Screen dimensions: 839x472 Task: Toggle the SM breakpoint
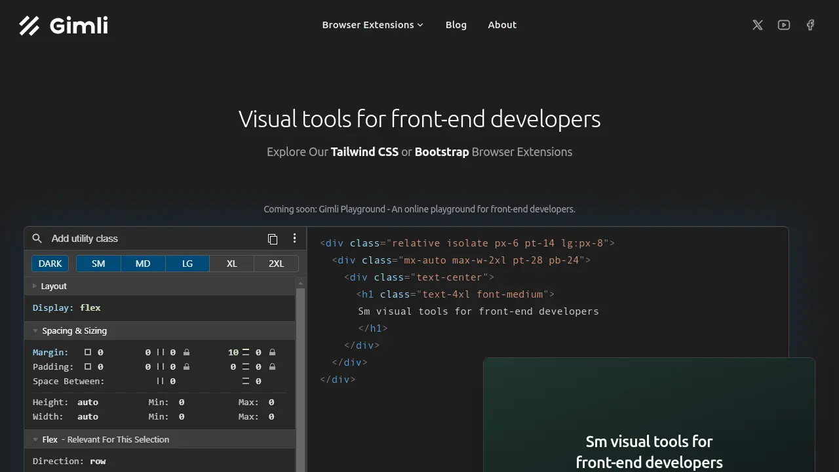98,264
